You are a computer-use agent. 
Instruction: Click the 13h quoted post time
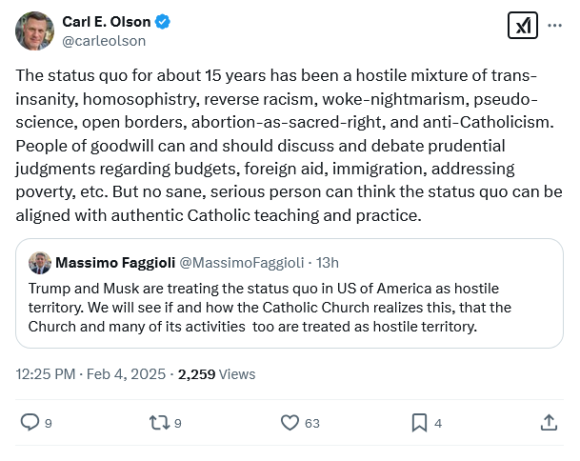pyautogui.click(x=328, y=262)
